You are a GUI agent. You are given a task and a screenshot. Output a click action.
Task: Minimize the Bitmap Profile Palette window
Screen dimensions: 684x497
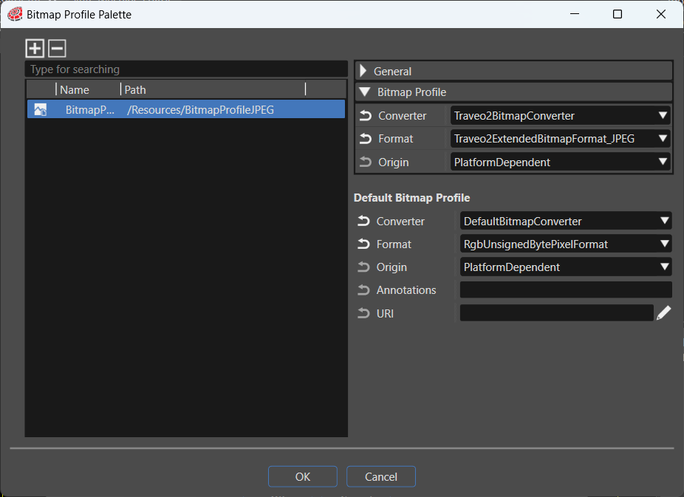pos(575,14)
